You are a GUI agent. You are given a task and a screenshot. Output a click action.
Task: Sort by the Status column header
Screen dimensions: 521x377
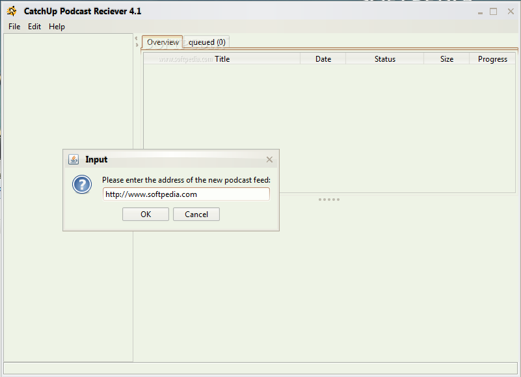[384, 59]
